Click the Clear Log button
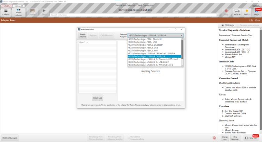The height and width of the screenshot is (142, 262). click(98, 98)
